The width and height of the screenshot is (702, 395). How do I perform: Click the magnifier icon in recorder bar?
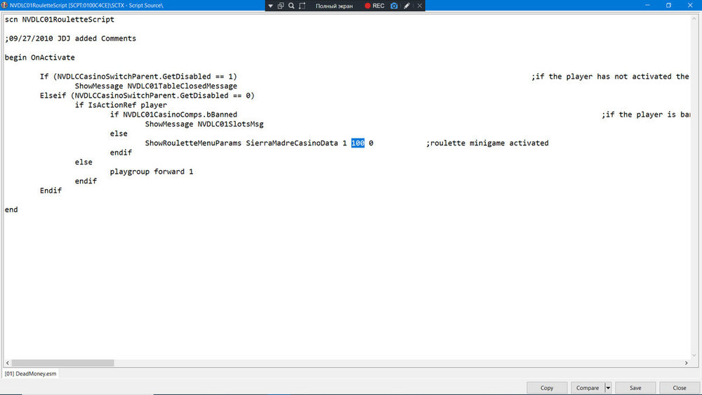[291, 6]
